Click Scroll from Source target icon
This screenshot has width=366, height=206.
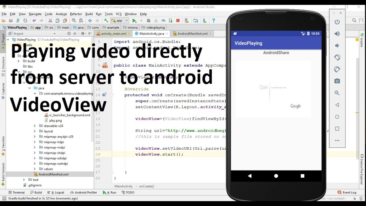pos(69,33)
